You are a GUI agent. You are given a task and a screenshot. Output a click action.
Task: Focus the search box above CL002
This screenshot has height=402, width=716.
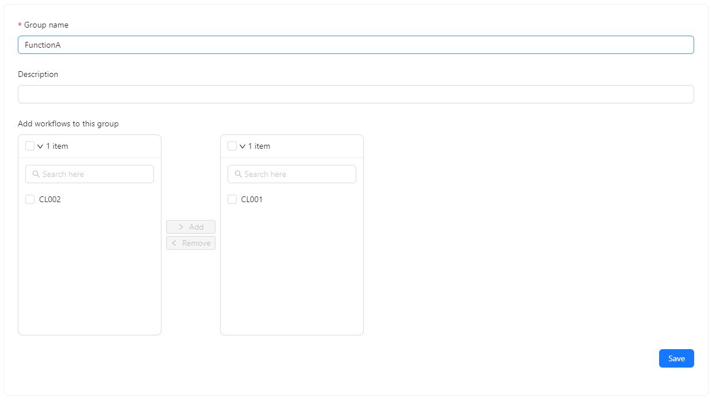(95, 174)
